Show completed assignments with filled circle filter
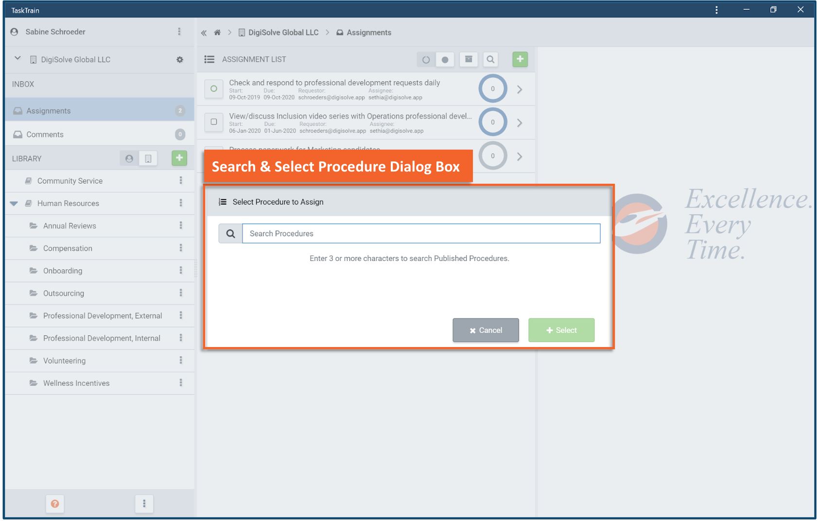819x521 pixels. [445, 60]
